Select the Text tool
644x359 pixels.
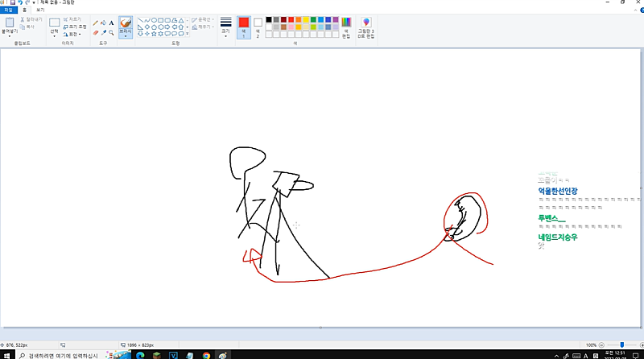[111, 23]
